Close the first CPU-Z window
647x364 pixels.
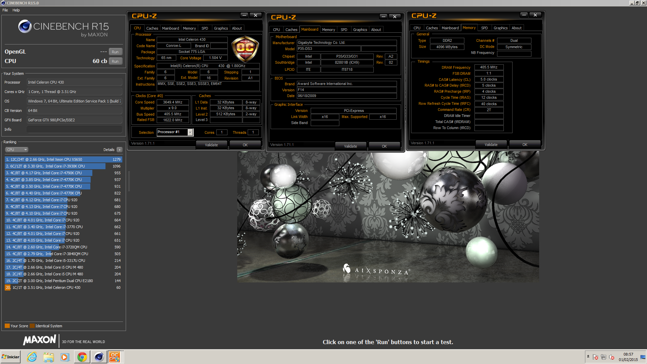point(256,15)
